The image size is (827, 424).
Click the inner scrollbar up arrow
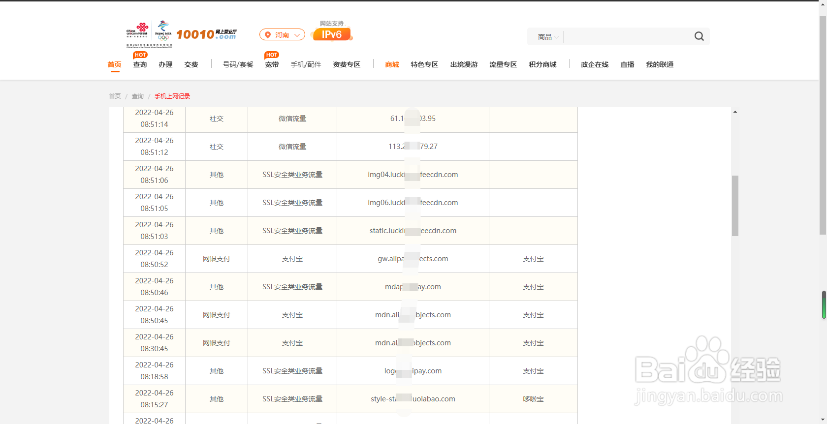(735, 112)
